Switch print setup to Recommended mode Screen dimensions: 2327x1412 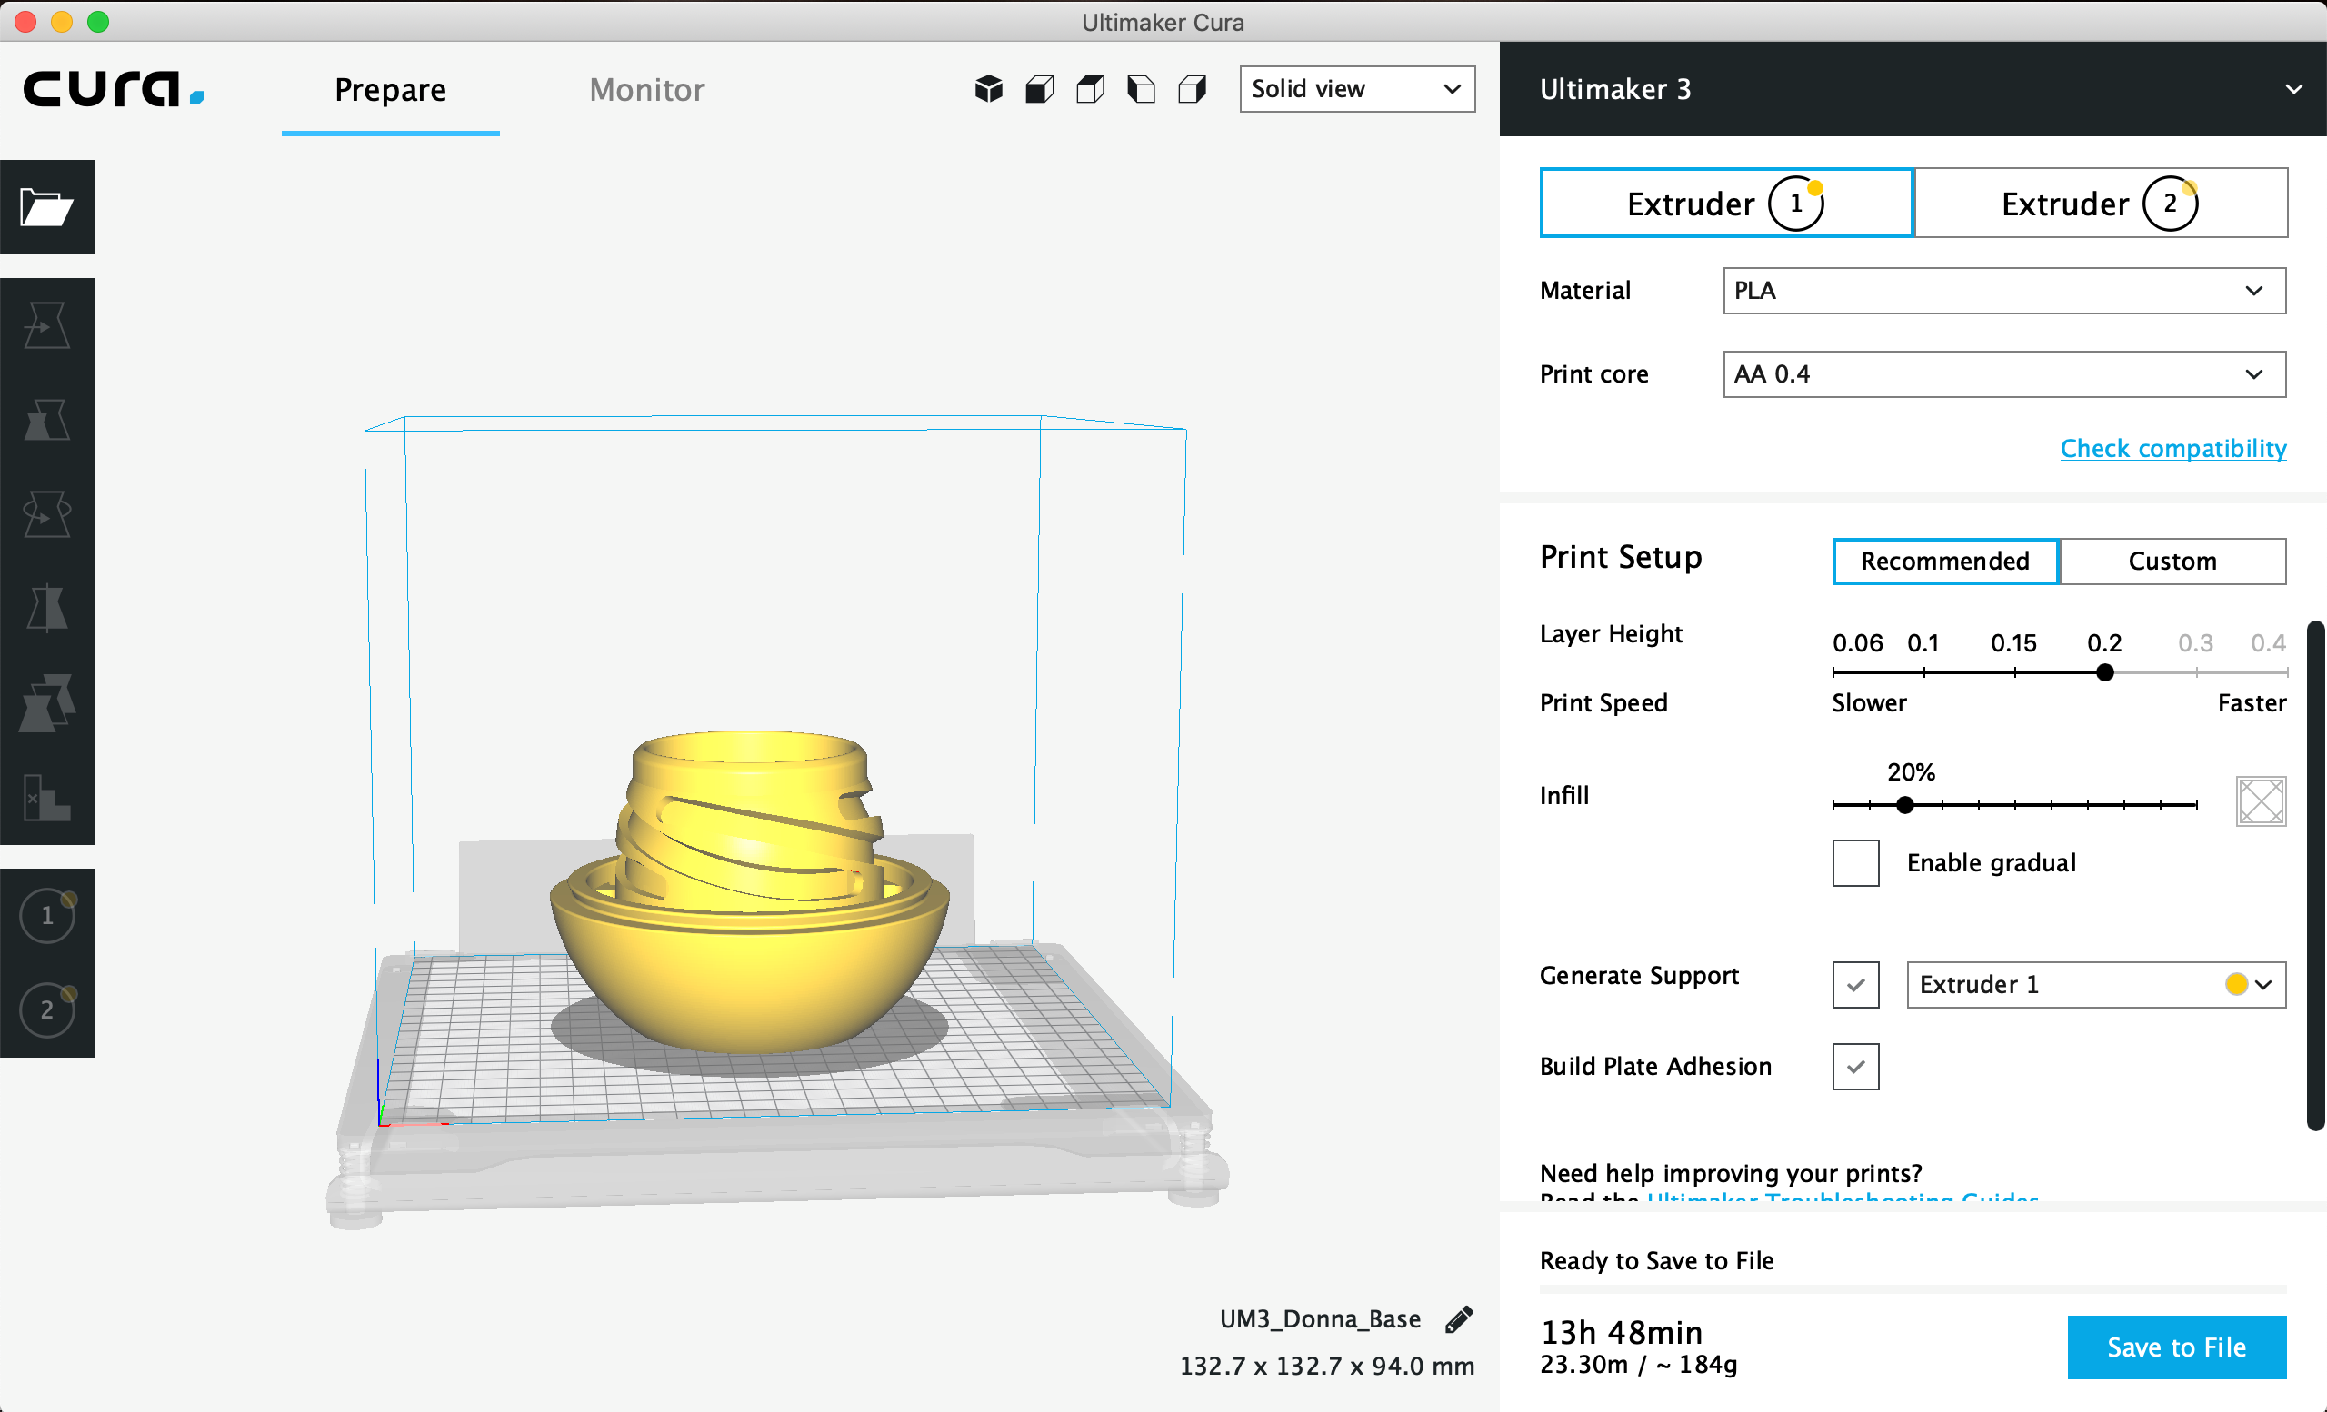click(1945, 562)
